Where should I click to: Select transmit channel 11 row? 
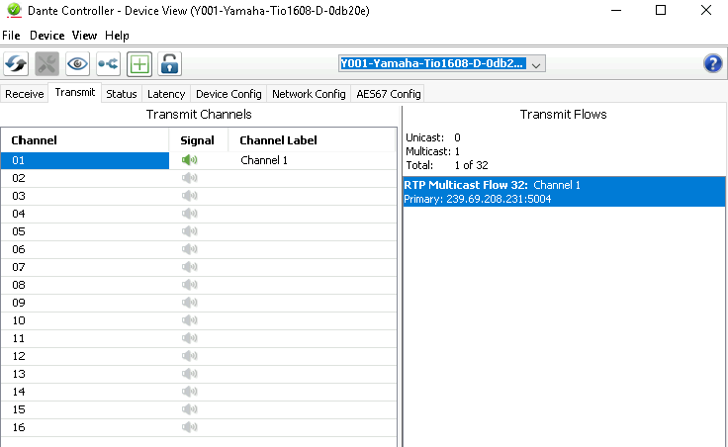pos(199,338)
